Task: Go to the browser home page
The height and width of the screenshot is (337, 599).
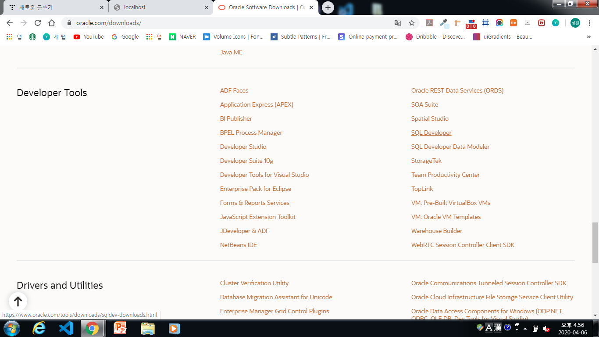Action: click(x=52, y=23)
